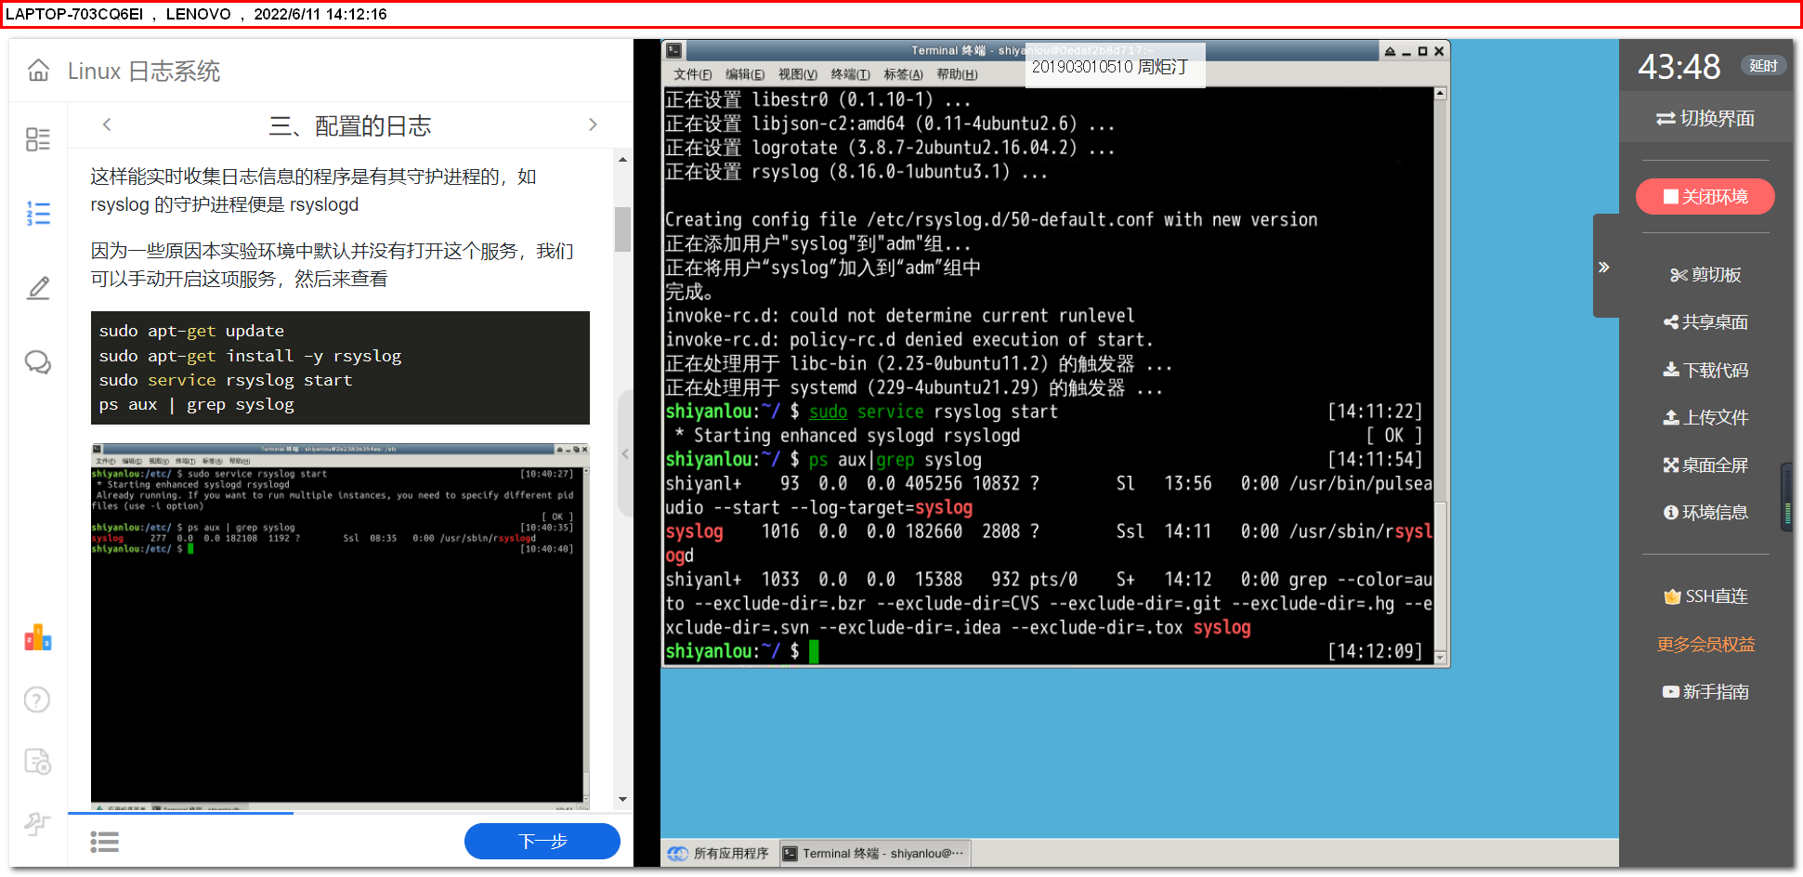Open the bottom list menu icon
Screen dimensions: 1803x877
coord(104,842)
